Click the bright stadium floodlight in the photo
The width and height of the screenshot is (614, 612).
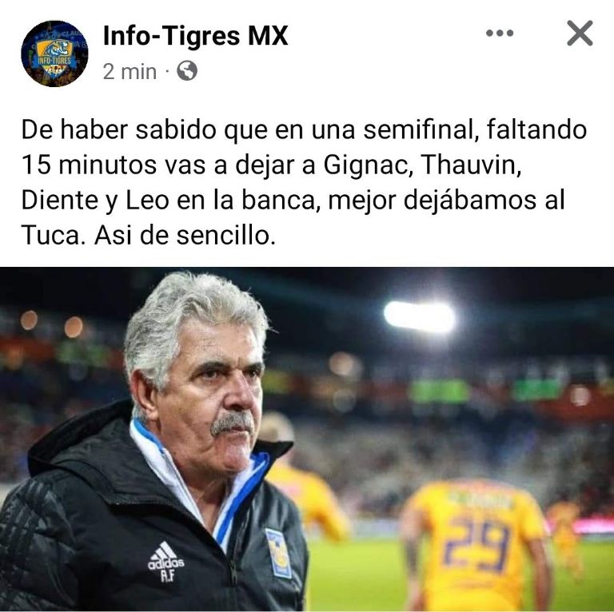click(420, 317)
